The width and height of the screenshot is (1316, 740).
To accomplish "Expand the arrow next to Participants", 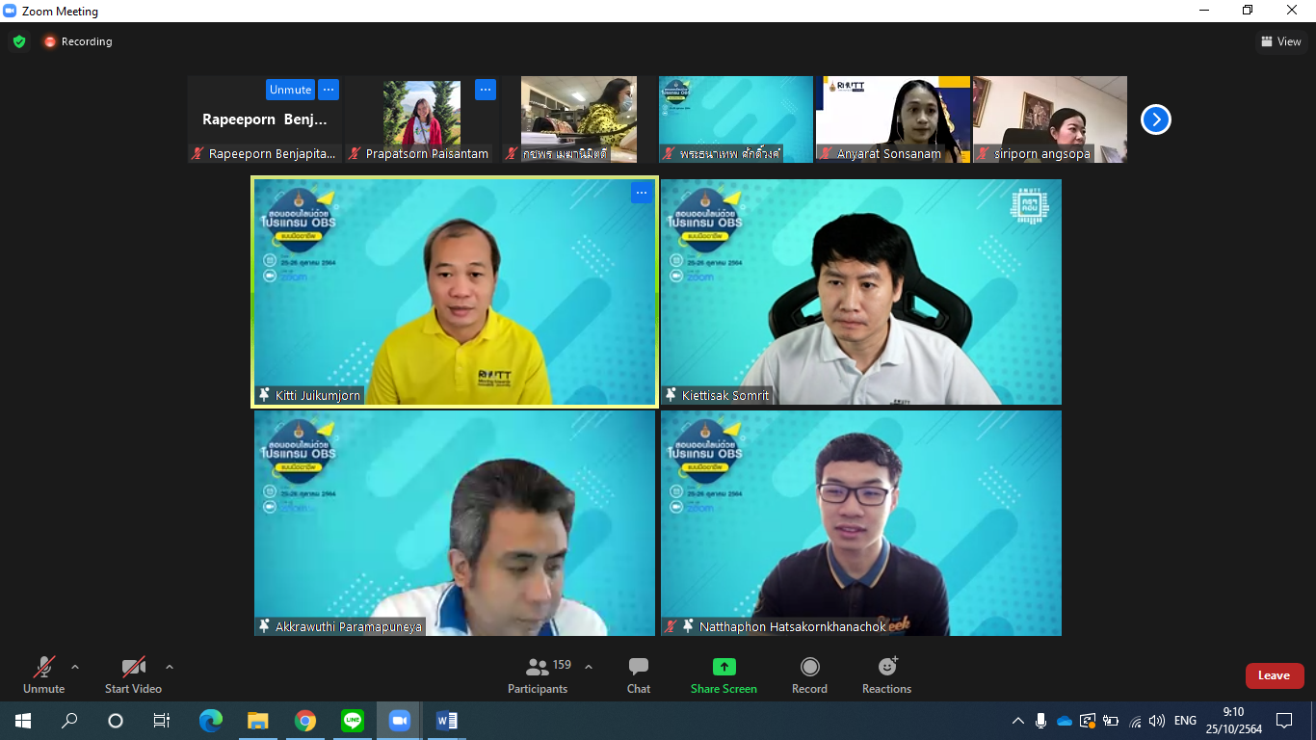I will pyautogui.click(x=589, y=666).
